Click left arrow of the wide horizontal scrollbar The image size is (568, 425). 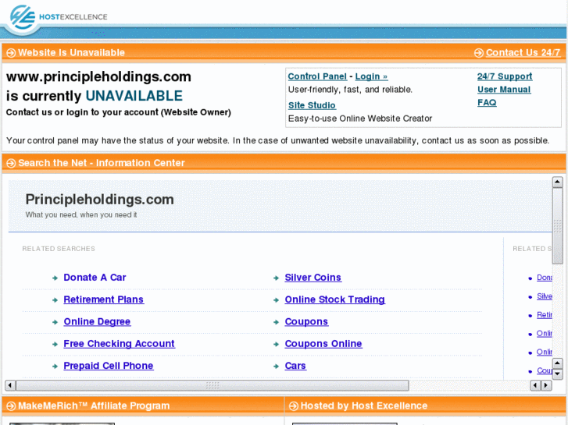[x=10, y=385]
